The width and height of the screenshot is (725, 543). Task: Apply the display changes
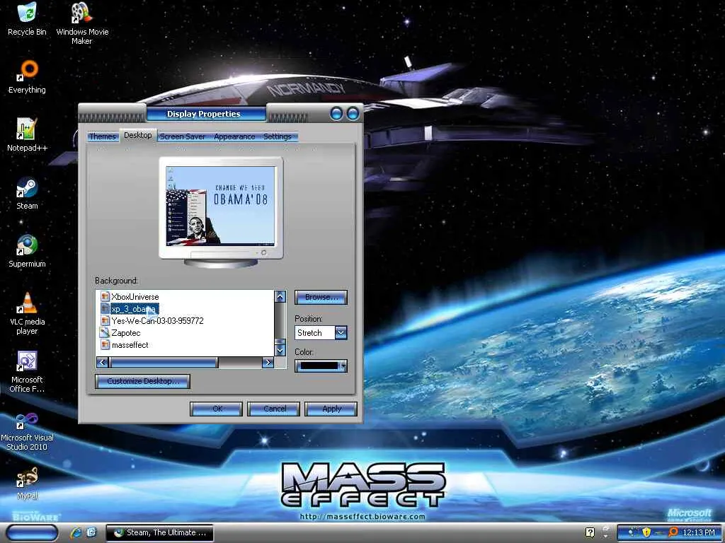[331, 409]
